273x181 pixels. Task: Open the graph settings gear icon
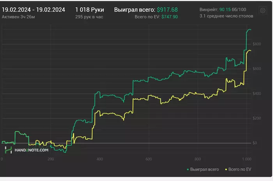[x=262, y=11]
